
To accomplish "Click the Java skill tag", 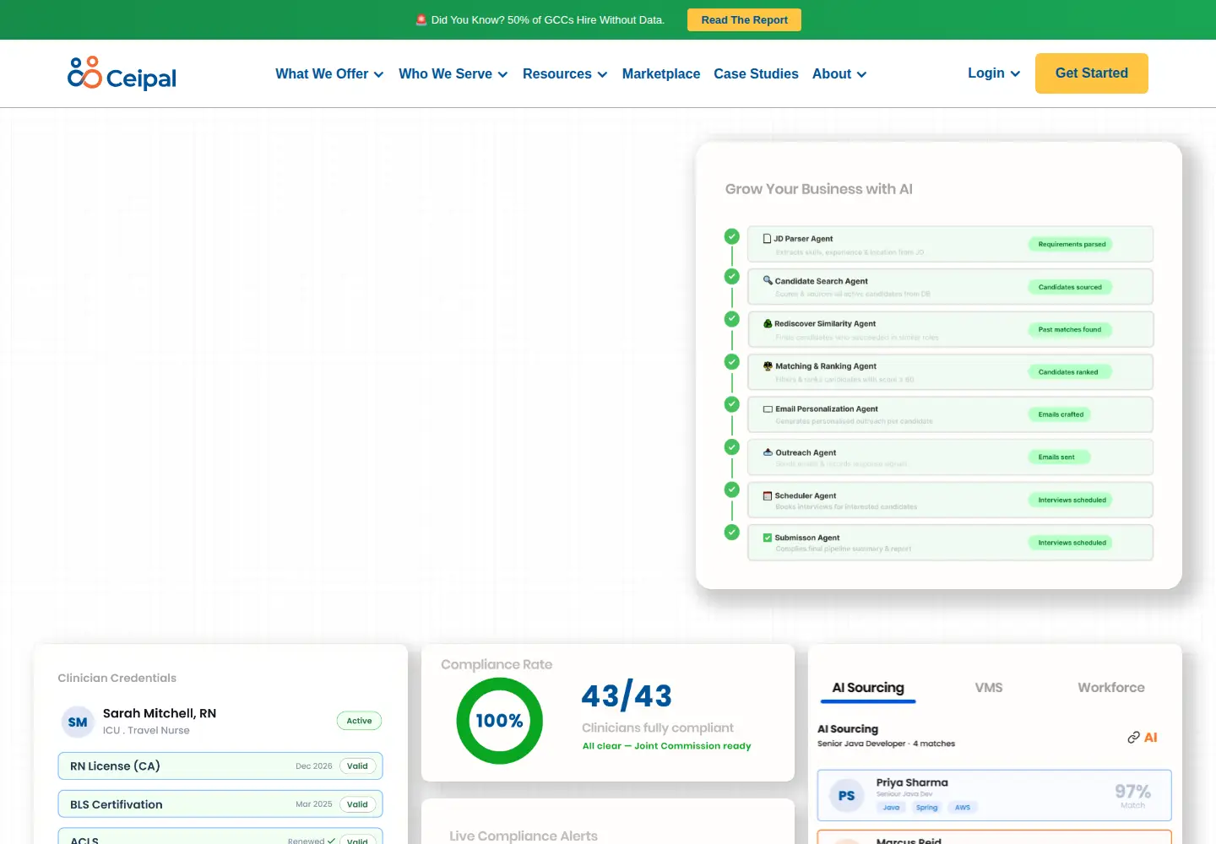I will point(891,808).
